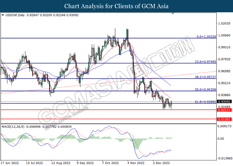Screen dimensions: 233x166
Task: Click date label 15 Jul 2022
Action: [34, 163]
